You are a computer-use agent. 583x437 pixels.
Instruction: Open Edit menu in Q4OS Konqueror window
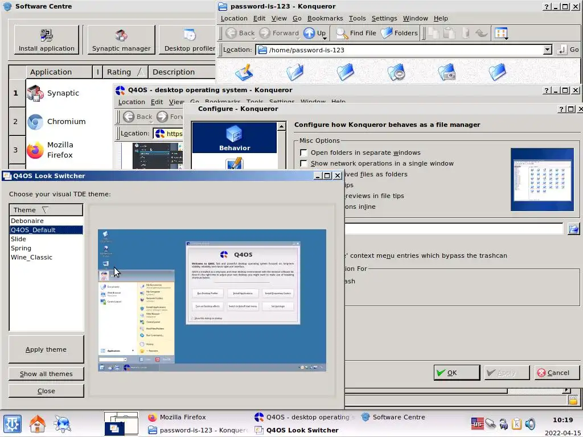click(x=157, y=102)
